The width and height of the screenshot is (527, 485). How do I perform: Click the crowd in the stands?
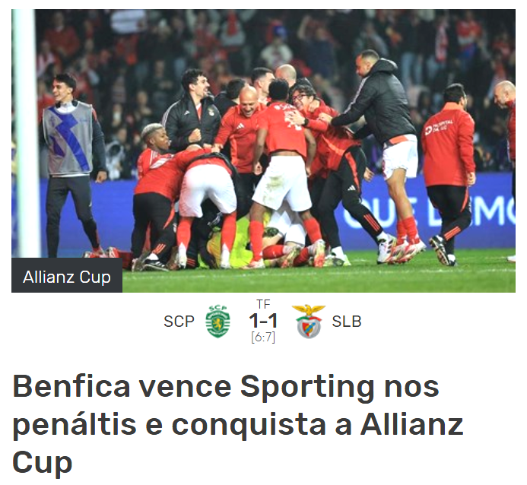pyautogui.click(x=263, y=43)
